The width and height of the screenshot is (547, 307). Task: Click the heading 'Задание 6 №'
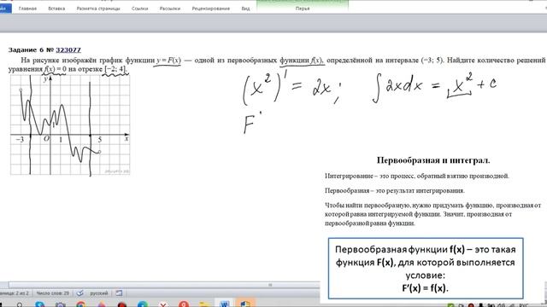32,49
